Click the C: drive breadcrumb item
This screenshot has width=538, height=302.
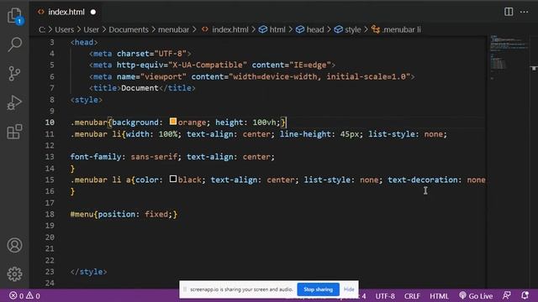[42, 30]
